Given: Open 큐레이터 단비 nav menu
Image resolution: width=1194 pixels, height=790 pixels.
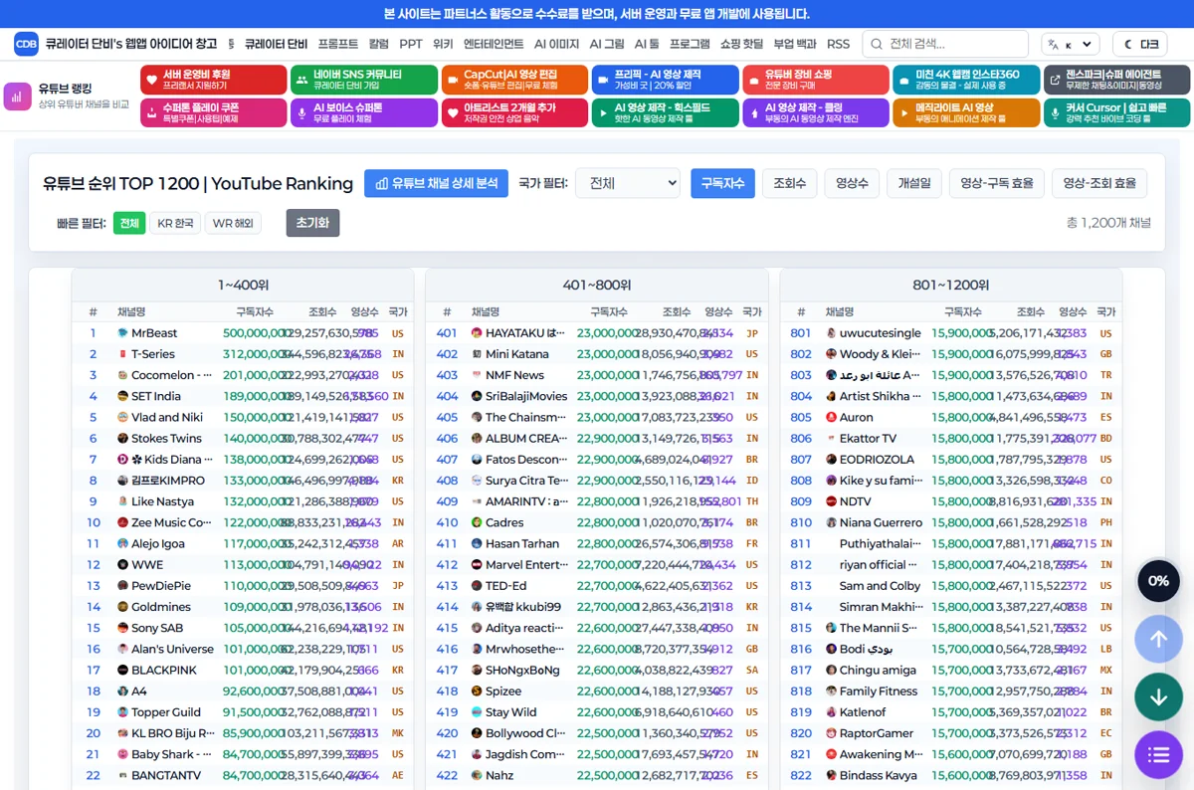Looking at the screenshot, I should pos(276,44).
